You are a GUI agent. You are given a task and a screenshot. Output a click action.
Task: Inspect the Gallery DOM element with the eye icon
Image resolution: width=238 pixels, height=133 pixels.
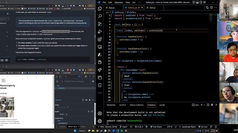pyautogui.click(x=86, y=100)
